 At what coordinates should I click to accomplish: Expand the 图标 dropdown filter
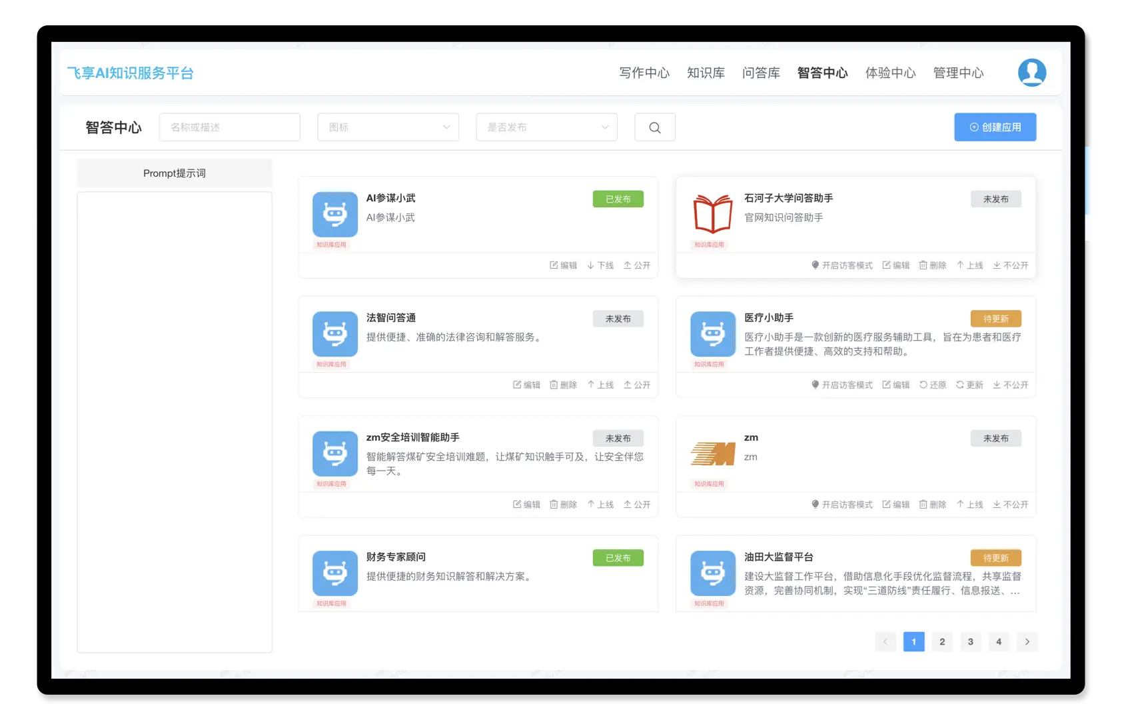[x=388, y=127]
